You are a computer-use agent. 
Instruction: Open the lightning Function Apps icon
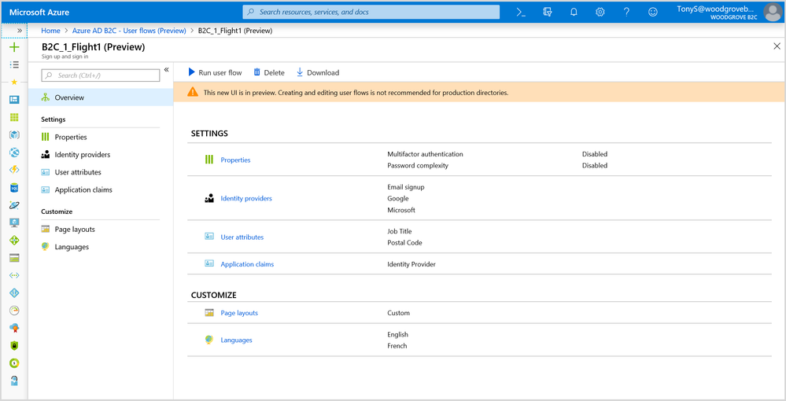point(14,169)
